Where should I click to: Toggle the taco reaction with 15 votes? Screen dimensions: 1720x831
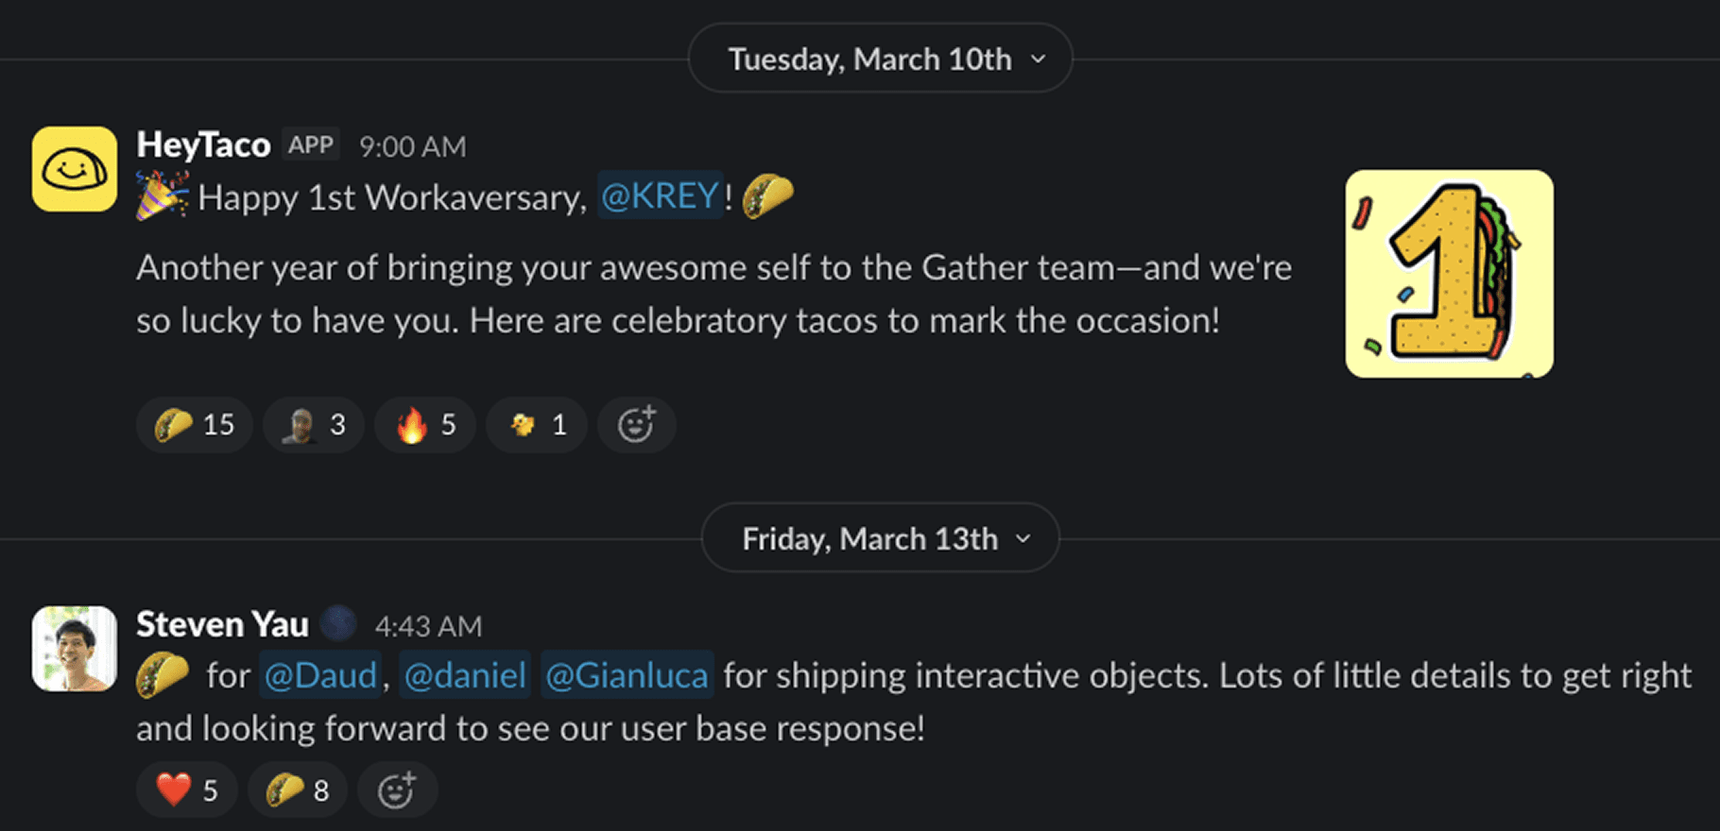[195, 425]
